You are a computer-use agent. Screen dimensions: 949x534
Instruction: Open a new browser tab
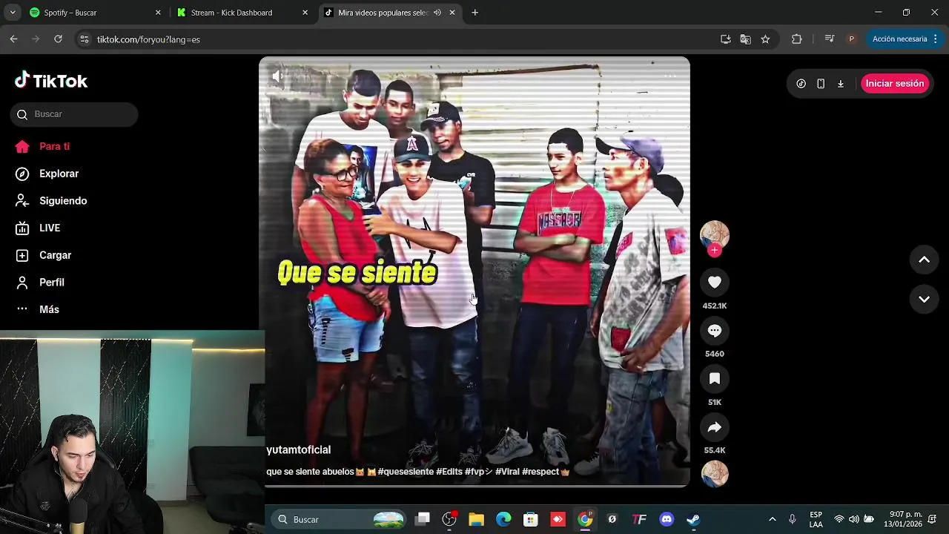[x=475, y=13]
